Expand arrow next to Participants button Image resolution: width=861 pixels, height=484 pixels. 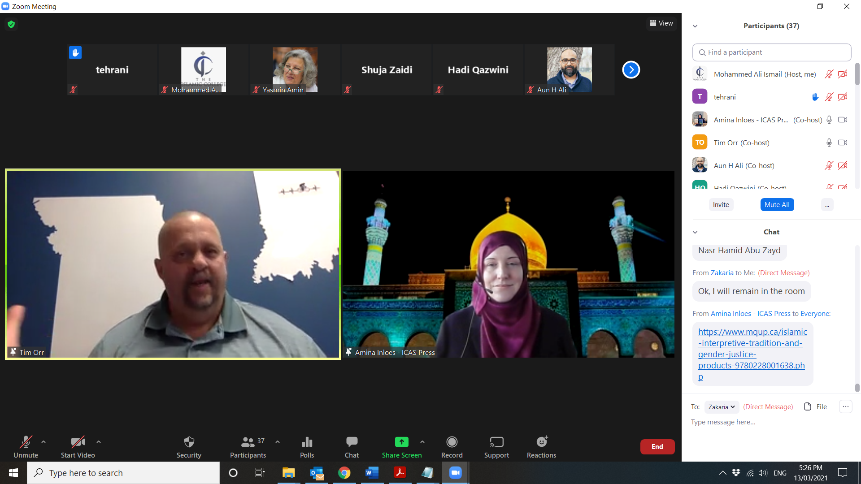(x=278, y=442)
